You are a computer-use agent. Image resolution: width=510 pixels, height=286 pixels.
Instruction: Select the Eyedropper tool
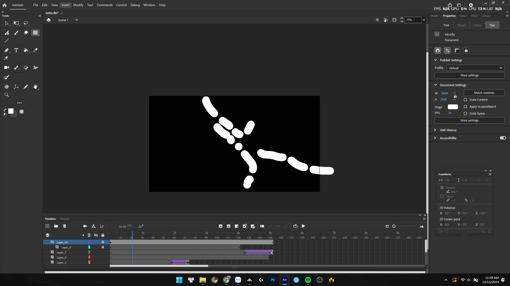tap(35, 50)
